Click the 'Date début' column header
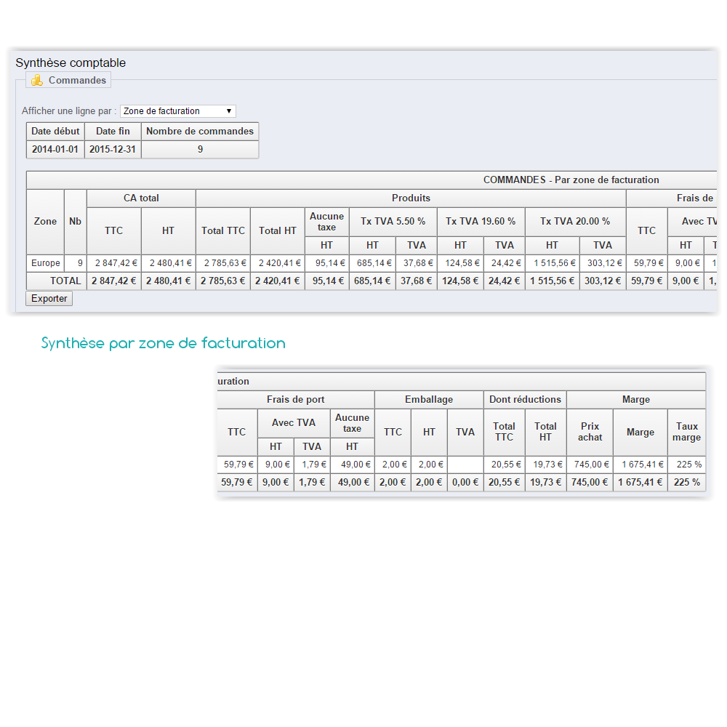This screenshot has height=727, width=727. [x=55, y=132]
